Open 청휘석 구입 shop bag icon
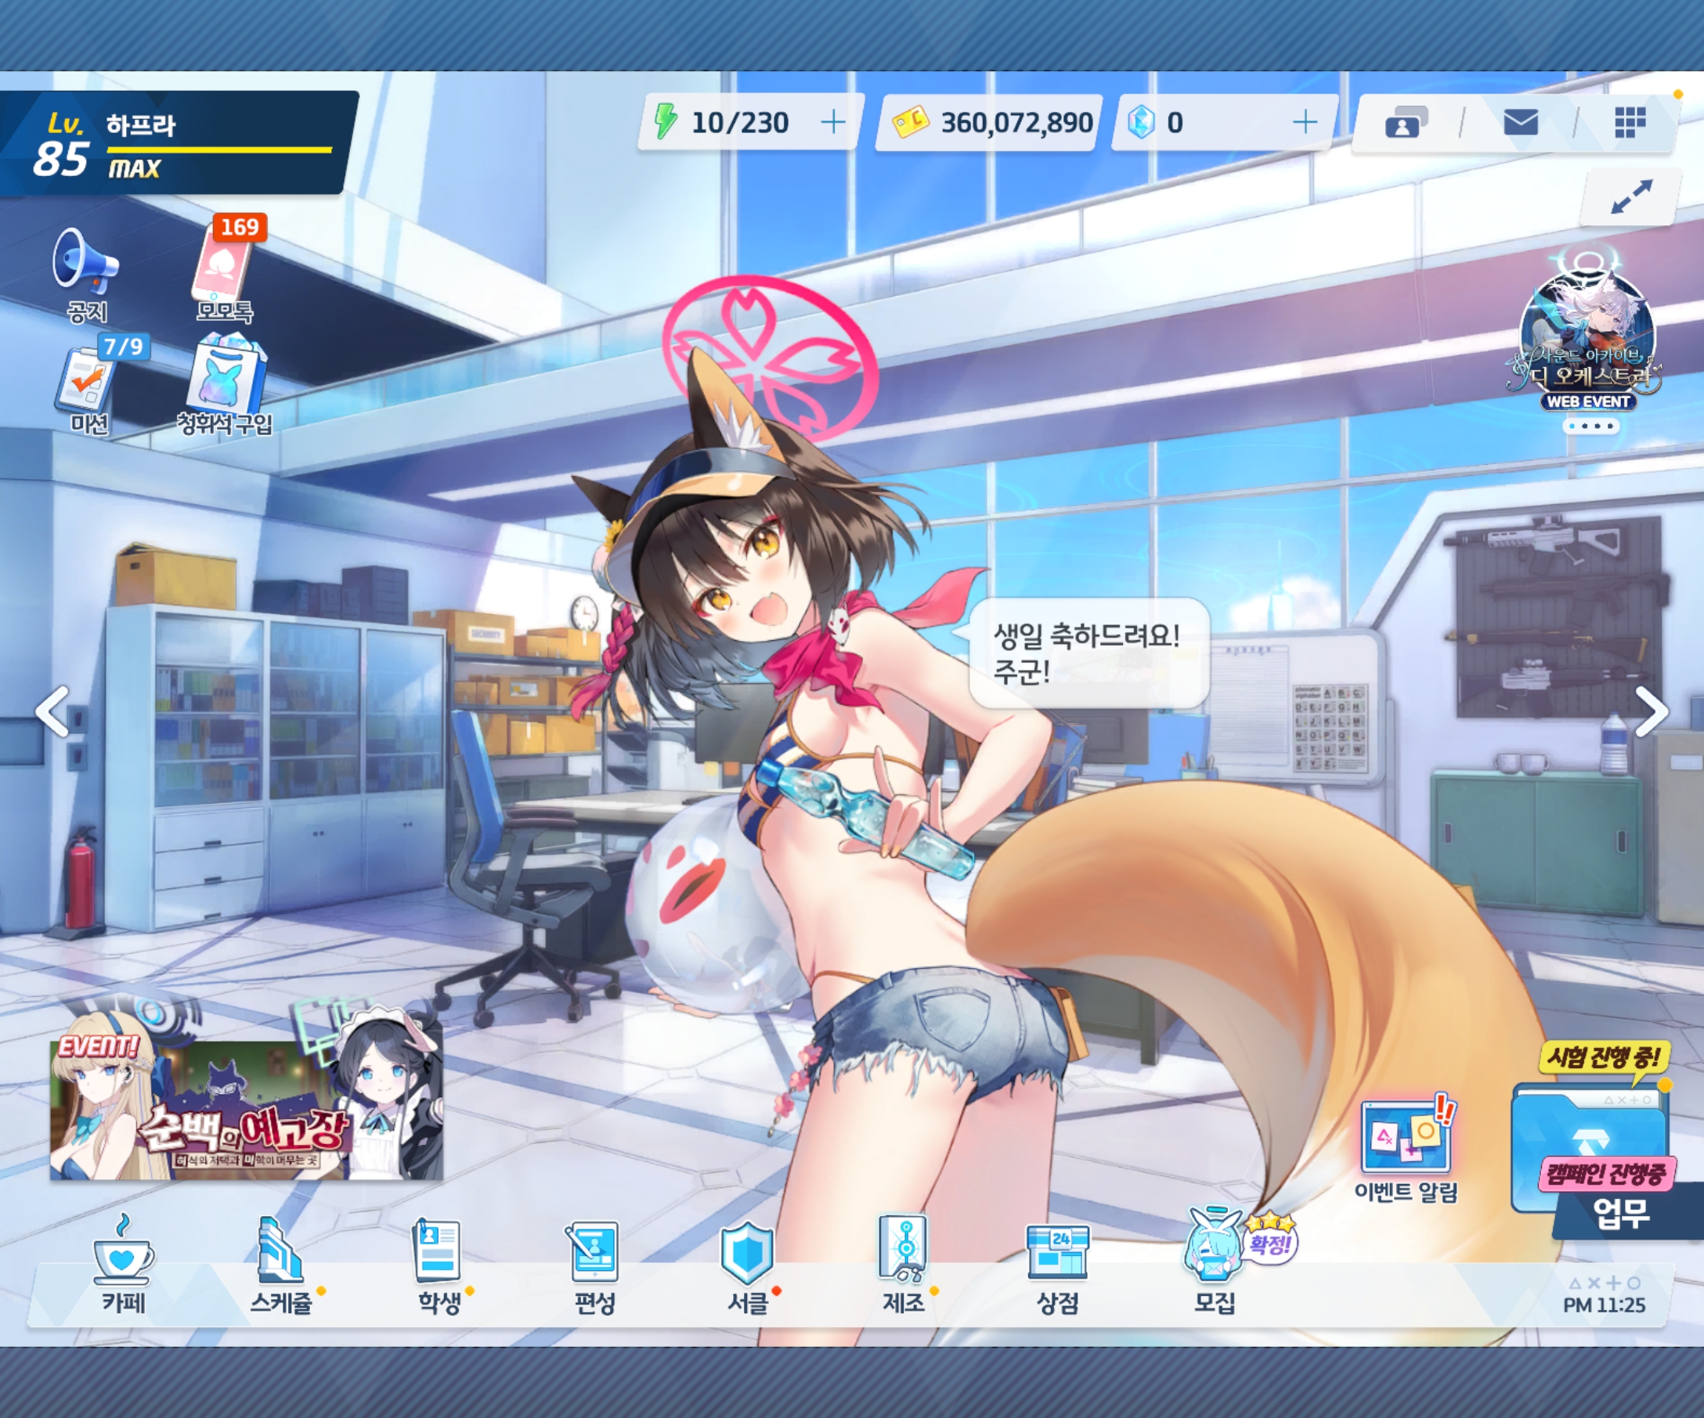The height and width of the screenshot is (1418, 1704). 225,385
